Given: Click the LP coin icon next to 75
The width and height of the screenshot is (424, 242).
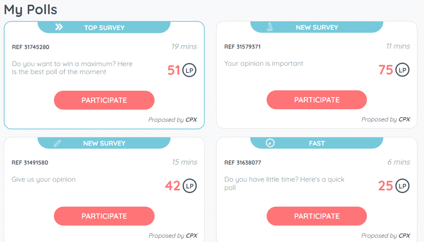Looking at the screenshot, I should (x=402, y=70).
